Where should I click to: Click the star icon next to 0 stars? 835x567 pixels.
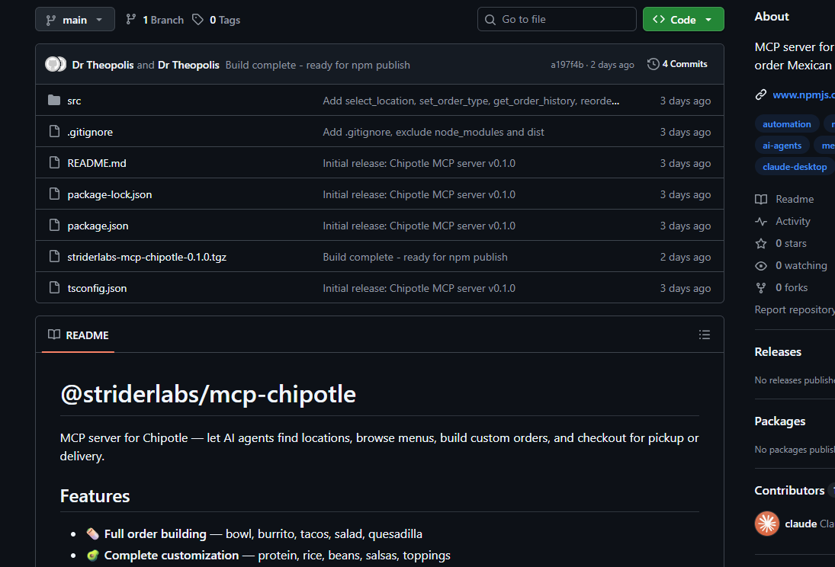tap(761, 243)
